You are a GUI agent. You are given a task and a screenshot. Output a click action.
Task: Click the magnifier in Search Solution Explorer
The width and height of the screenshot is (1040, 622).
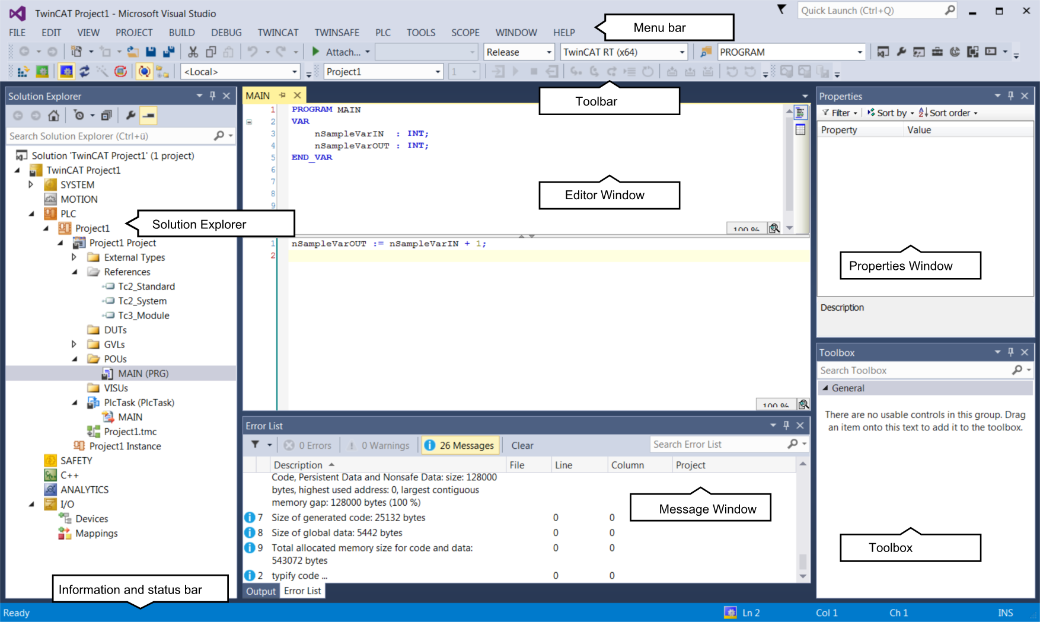pos(218,136)
